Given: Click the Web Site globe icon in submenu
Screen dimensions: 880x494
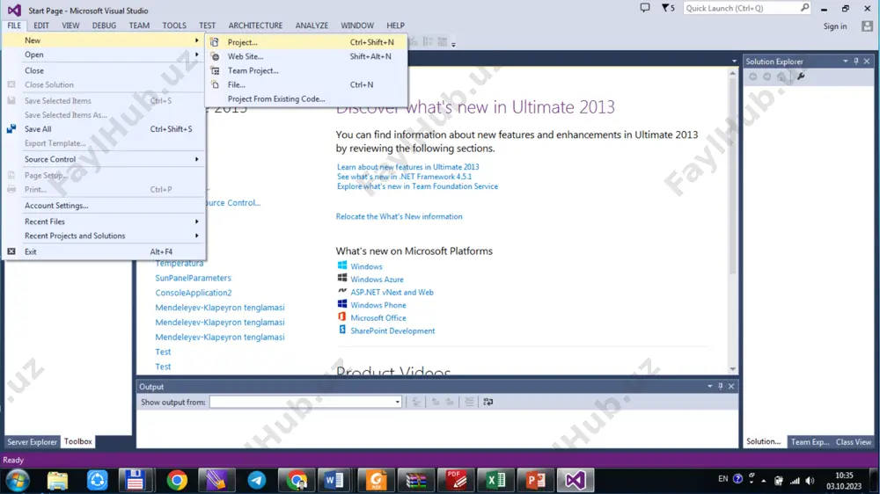Looking at the screenshot, I should [215, 56].
